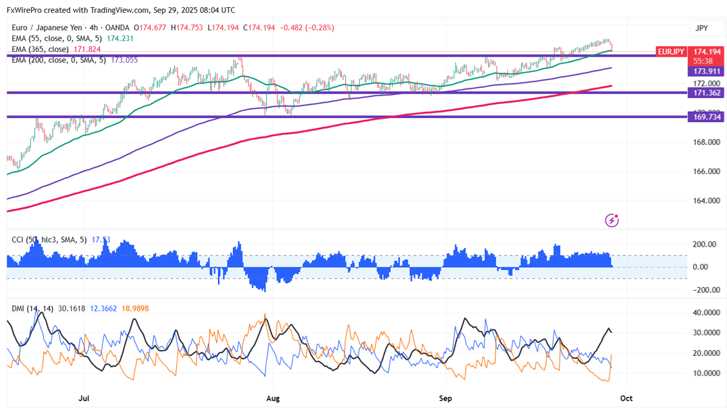Select the CCI (50, hlc3, SMA, 5) indicator legend

[49, 240]
